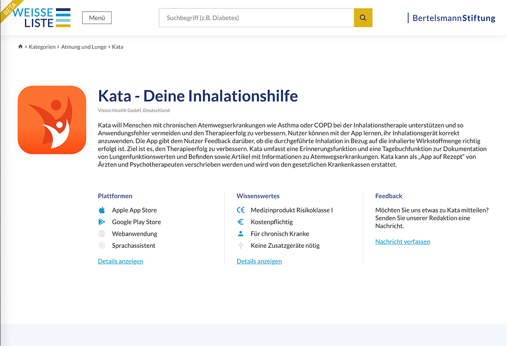The width and height of the screenshot is (507, 346).
Task: Go to the home breadcrumb icon
Action: [x=20, y=46]
